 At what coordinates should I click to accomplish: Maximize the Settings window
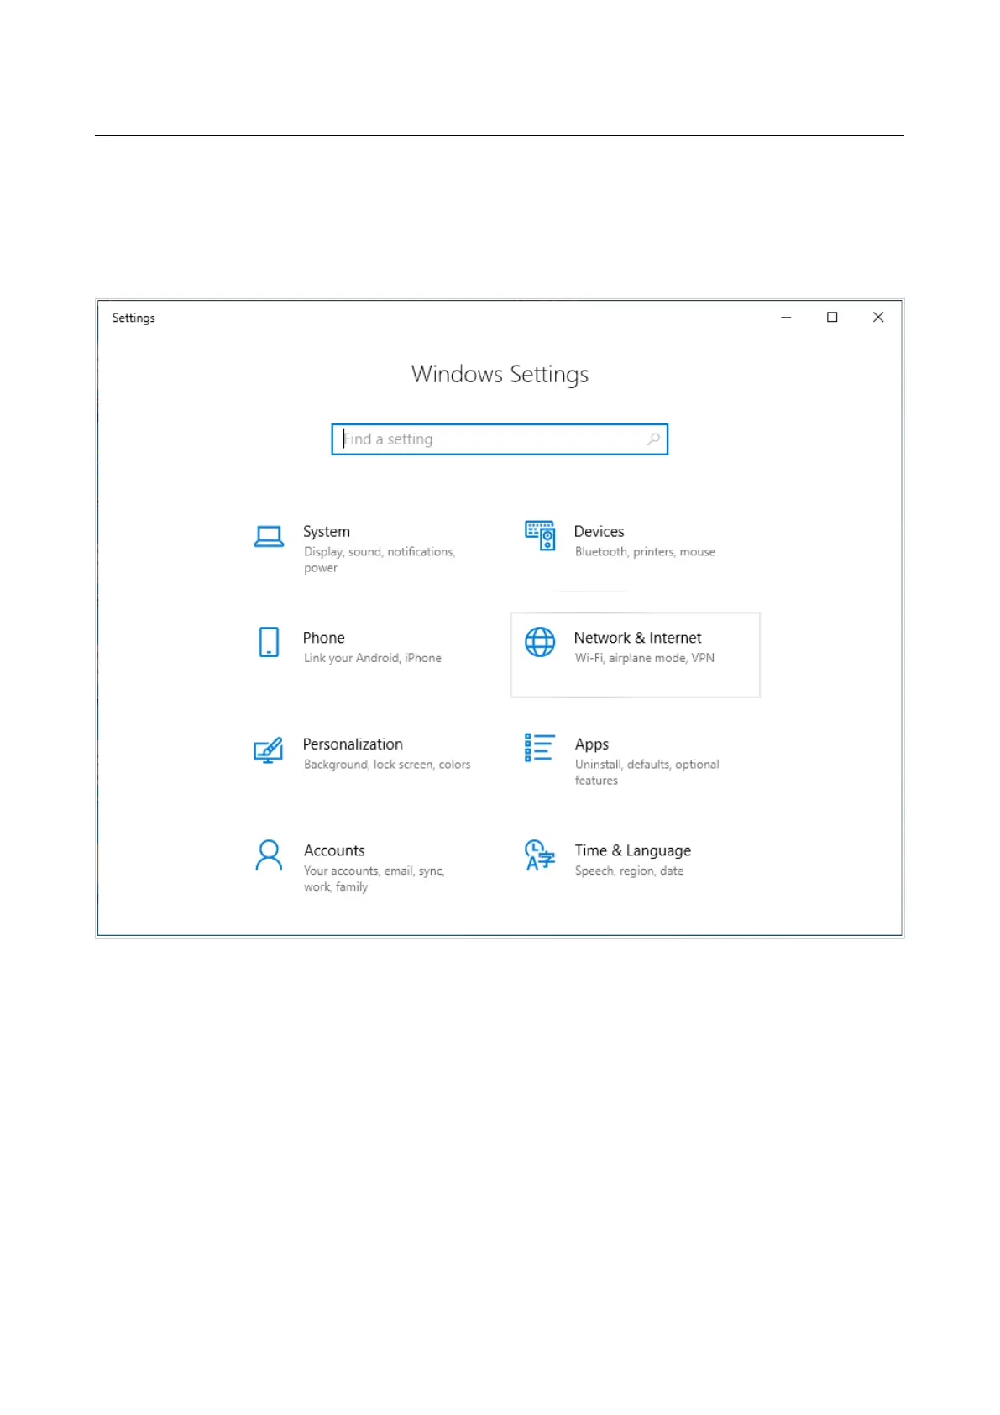832,318
